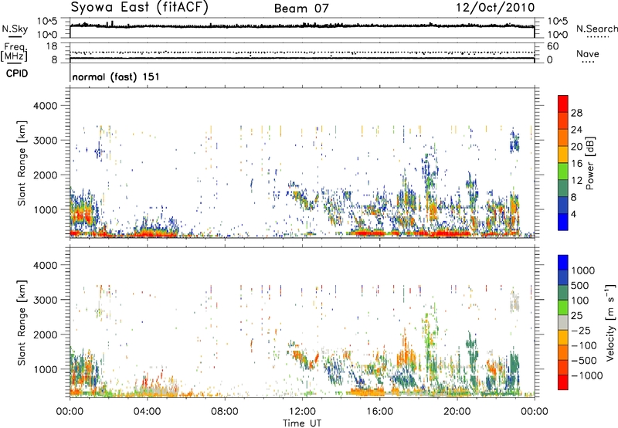Viewport: 618px width, 428px height.
Task: Click the red top segment of power colorbar
Action: pos(563,104)
